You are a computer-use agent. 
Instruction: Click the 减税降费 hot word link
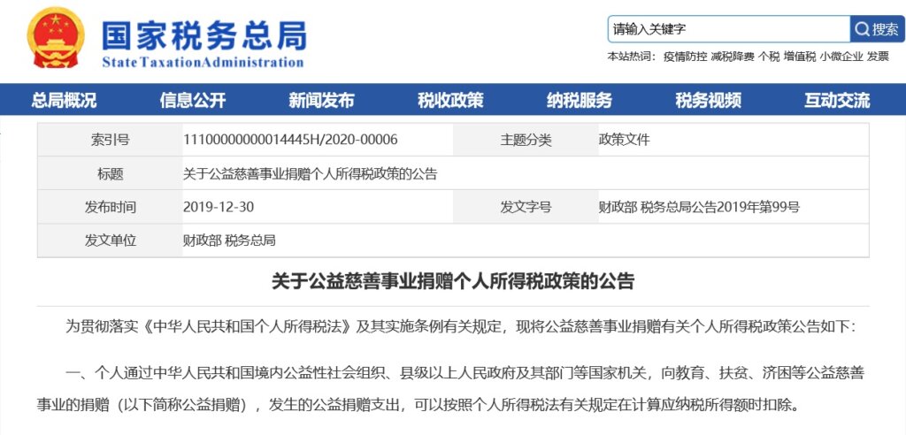[x=733, y=57]
